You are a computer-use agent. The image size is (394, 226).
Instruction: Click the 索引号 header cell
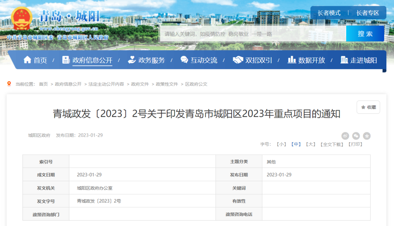click(x=46, y=162)
